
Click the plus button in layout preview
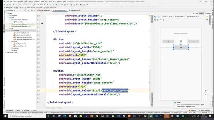(x=168, y=41)
